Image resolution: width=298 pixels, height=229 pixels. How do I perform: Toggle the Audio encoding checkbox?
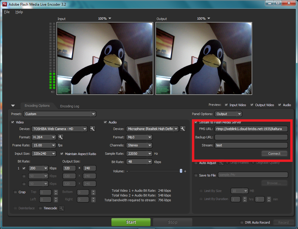coord(105,122)
